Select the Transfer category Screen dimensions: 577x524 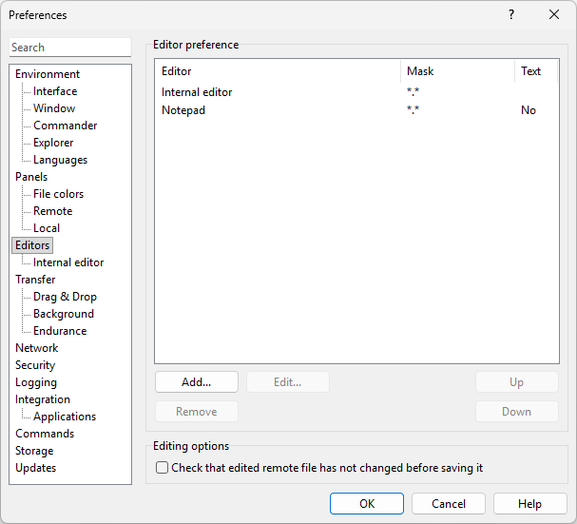[x=35, y=280]
